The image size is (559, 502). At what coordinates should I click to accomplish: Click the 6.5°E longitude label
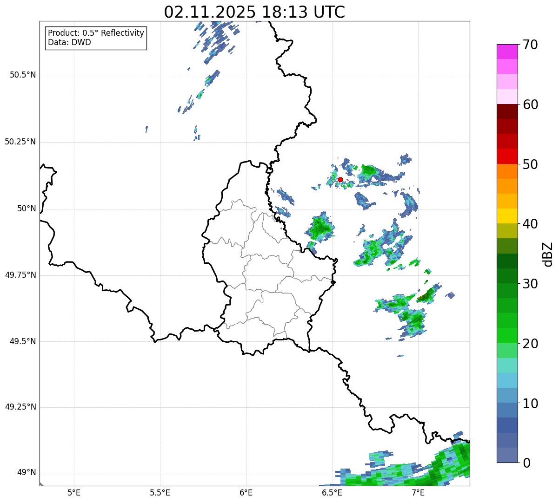(x=332, y=492)
